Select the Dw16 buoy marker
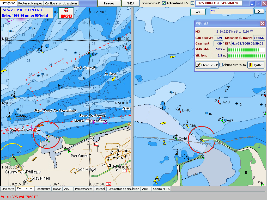The width and height of the screenshot is (267, 200). click(179, 110)
